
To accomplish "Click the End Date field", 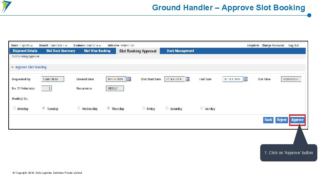I will pyautogui.click(x=233, y=79).
